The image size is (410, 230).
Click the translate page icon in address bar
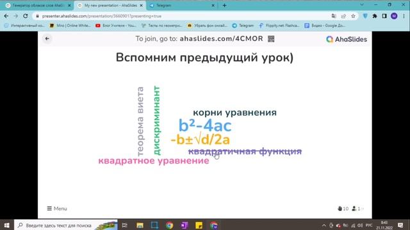coord(334,16)
